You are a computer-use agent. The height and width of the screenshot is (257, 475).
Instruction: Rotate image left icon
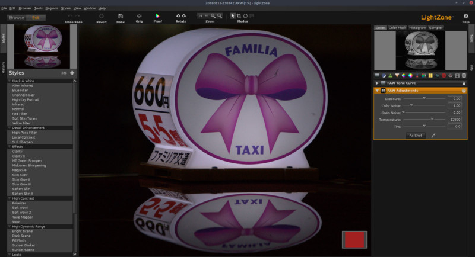178,16
